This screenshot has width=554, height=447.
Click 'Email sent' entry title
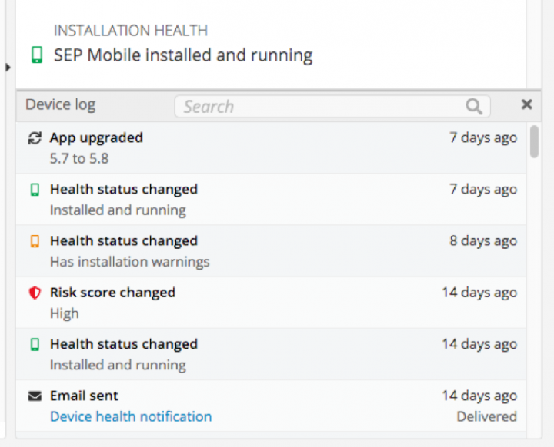84,396
